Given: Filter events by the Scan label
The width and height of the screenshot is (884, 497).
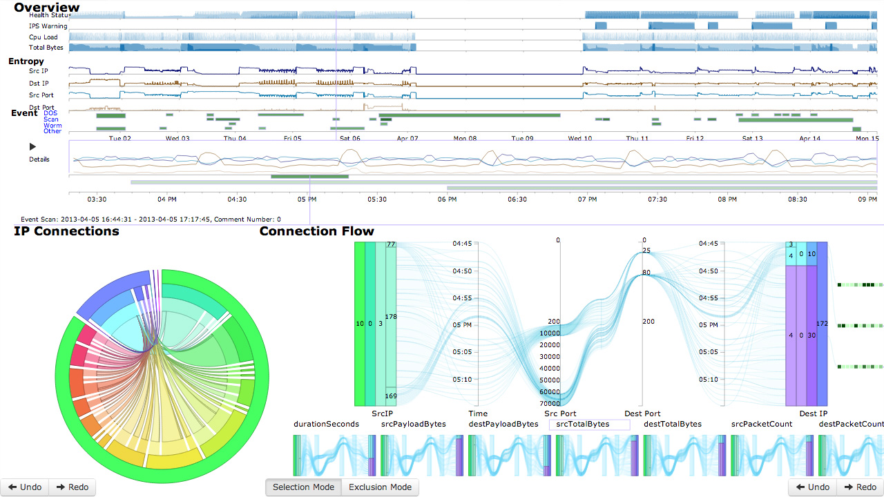Looking at the screenshot, I should (x=51, y=119).
